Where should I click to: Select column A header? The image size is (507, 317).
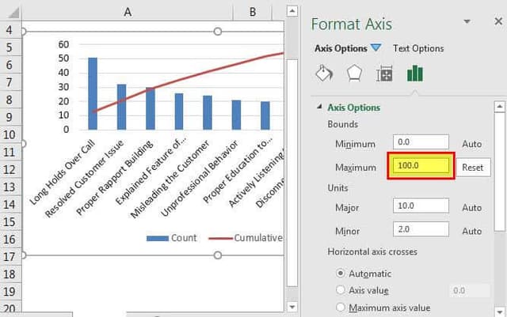pyautogui.click(x=128, y=12)
